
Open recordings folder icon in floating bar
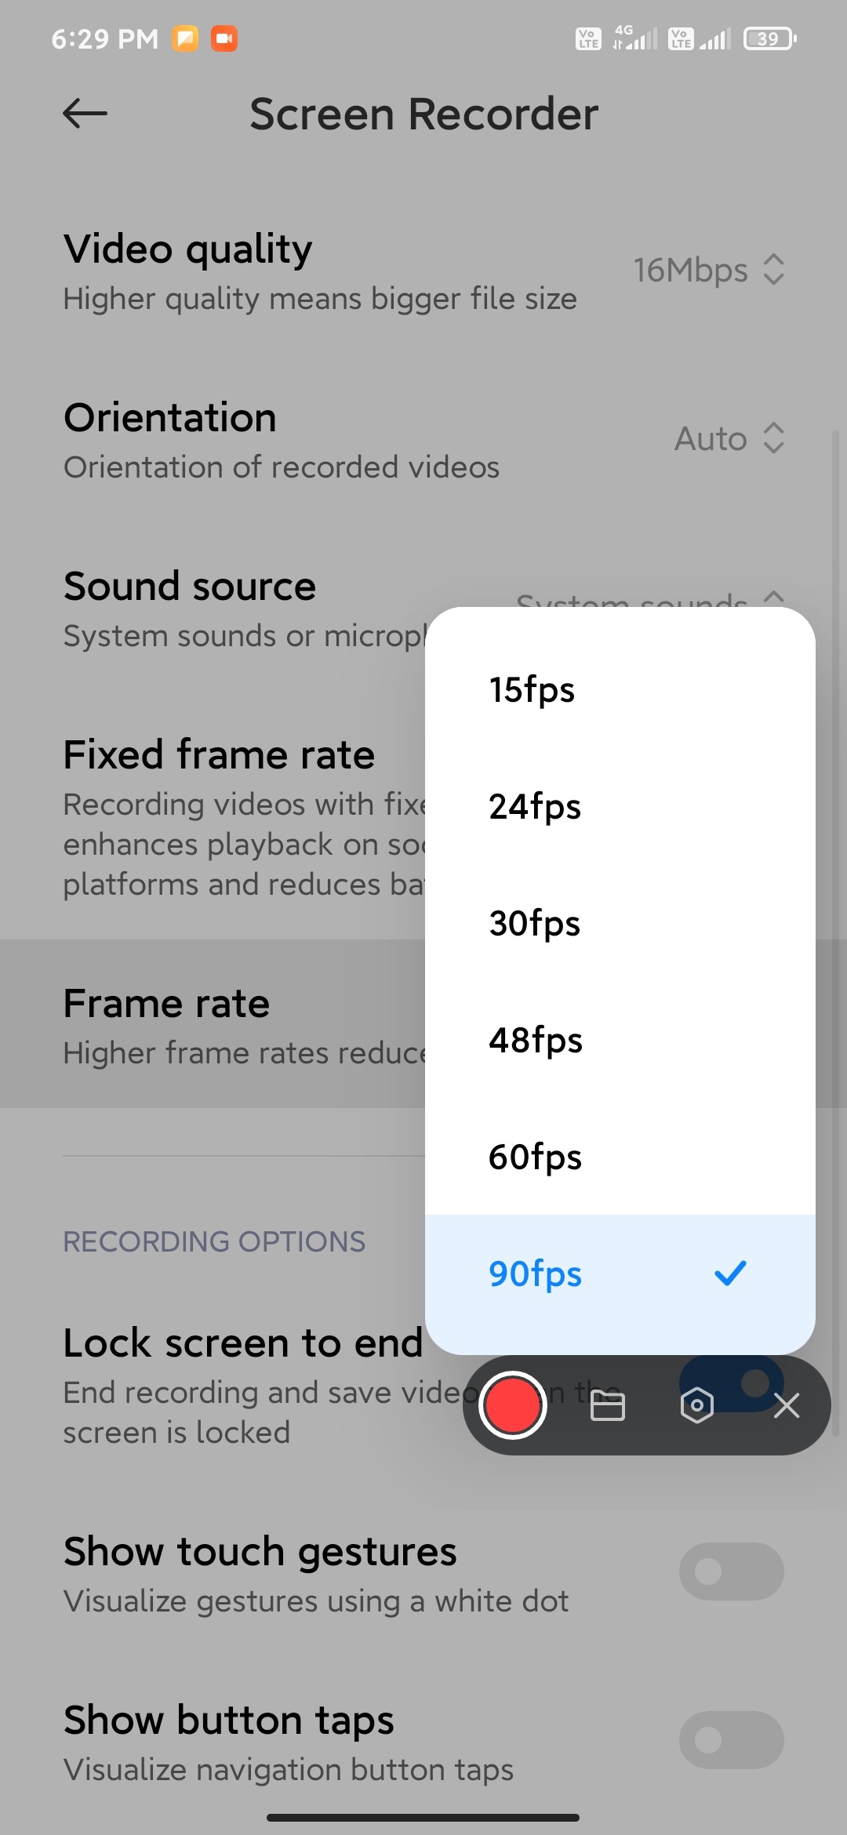607,1406
